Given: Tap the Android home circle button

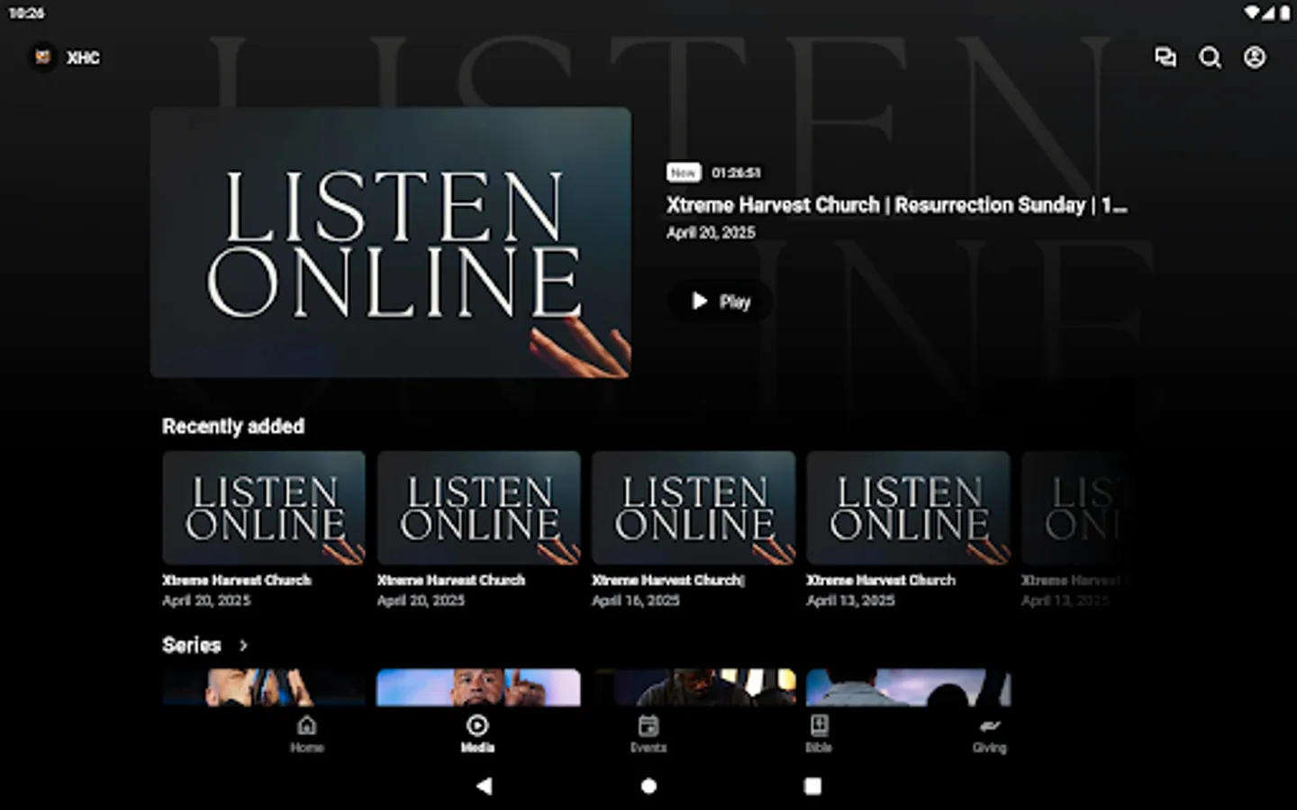Looking at the screenshot, I should click(x=648, y=786).
